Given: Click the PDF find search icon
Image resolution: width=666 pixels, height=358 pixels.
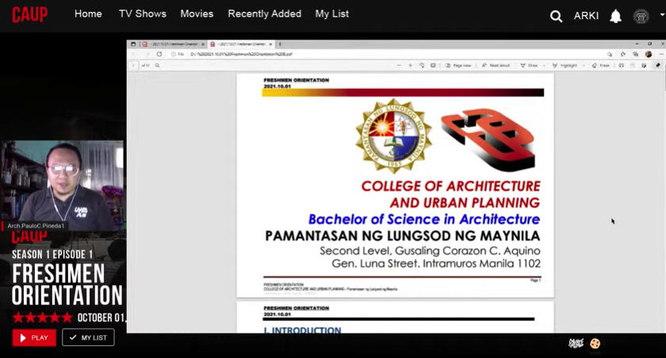Looking at the screenshot, I should click(x=157, y=65).
